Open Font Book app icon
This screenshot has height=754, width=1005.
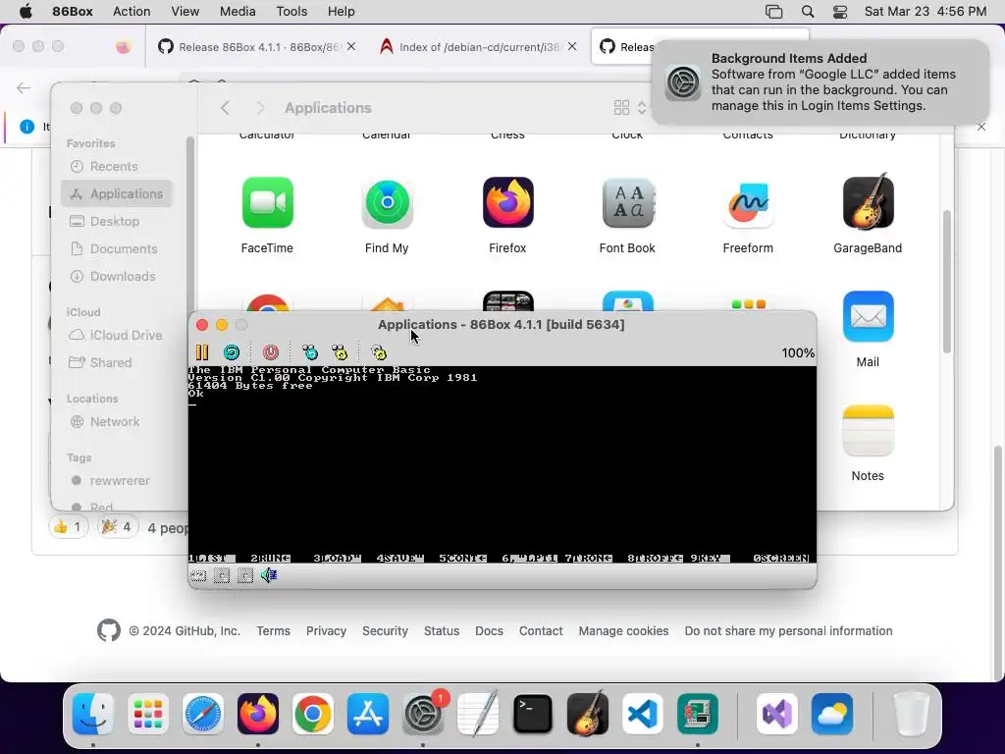pyautogui.click(x=627, y=202)
